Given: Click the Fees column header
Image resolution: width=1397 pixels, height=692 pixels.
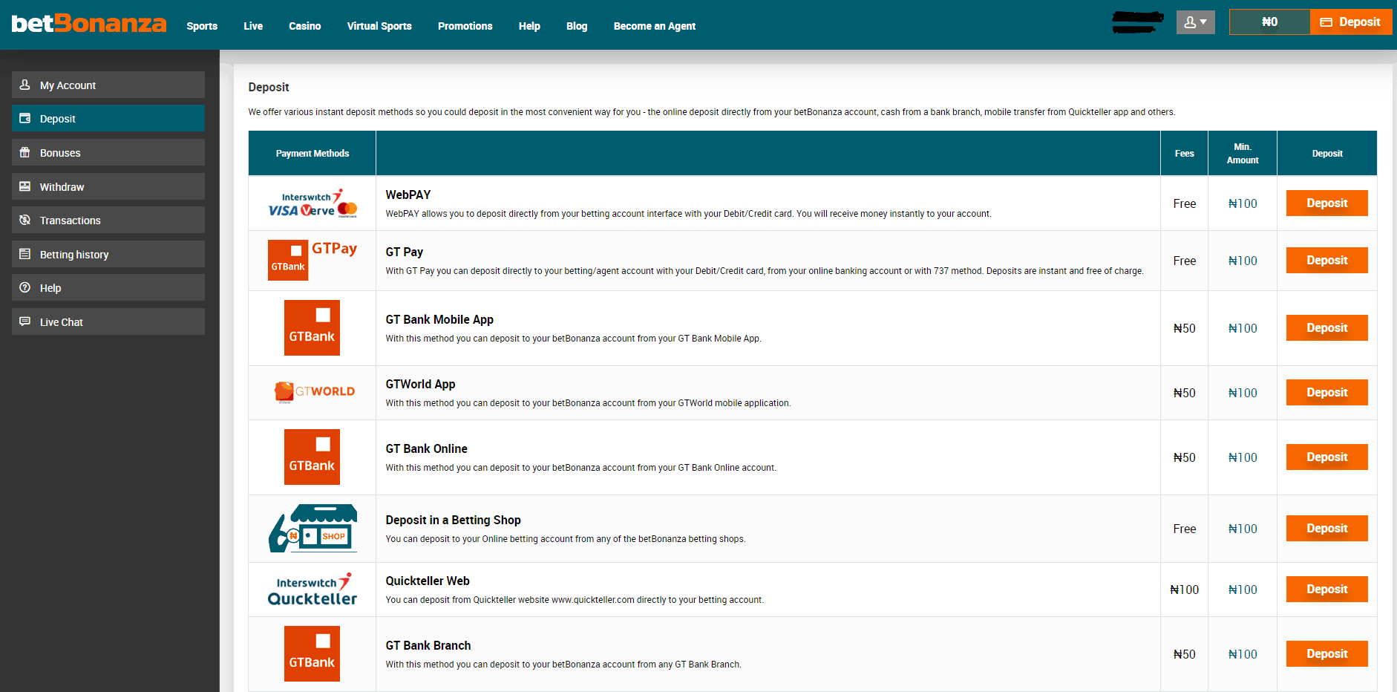Looking at the screenshot, I should [x=1185, y=154].
